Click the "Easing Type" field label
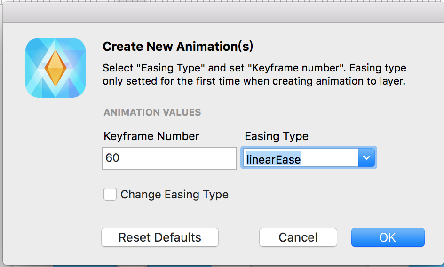This screenshot has height=267, width=444. pyautogui.click(x=277, y=136)
